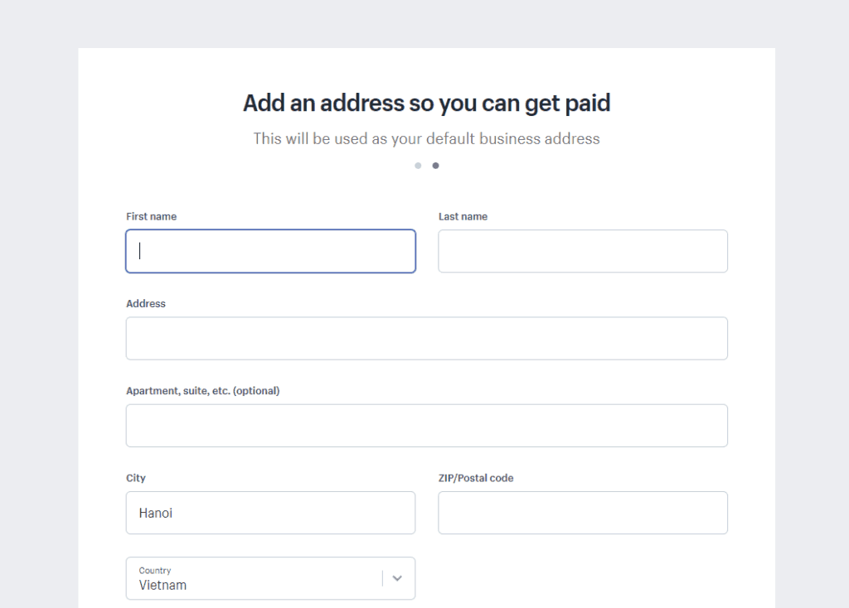Viewport: 849px width, 608px height.
Task: Go to the first step dot indicator
Action: [x=418, y=166]
